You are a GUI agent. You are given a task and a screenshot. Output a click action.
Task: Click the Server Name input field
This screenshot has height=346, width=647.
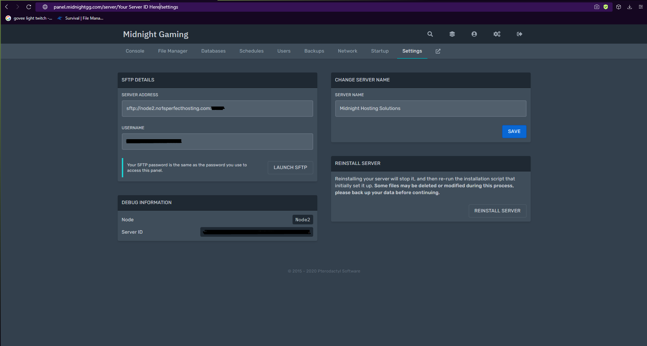431,109
